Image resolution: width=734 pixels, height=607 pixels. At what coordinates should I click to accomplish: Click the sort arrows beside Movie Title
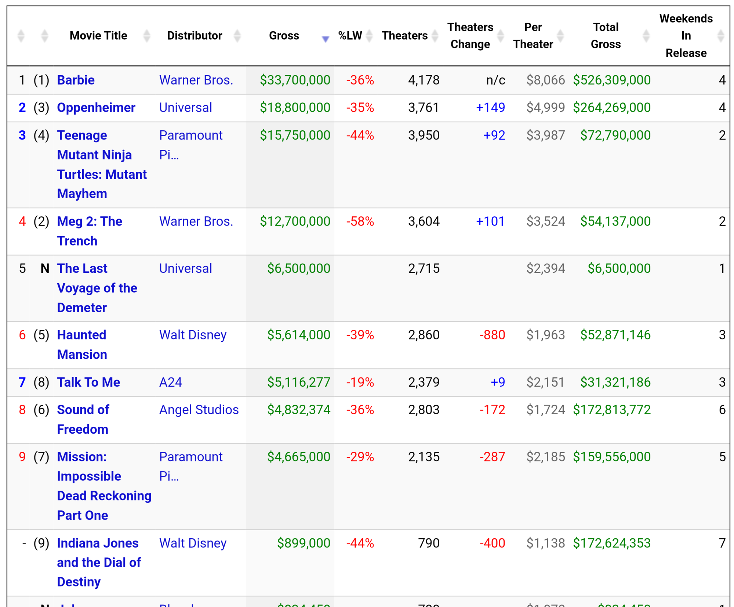(x=147, y=36)
